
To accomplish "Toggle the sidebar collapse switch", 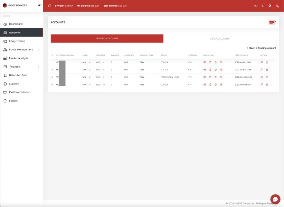I will [x=40, y=6].
